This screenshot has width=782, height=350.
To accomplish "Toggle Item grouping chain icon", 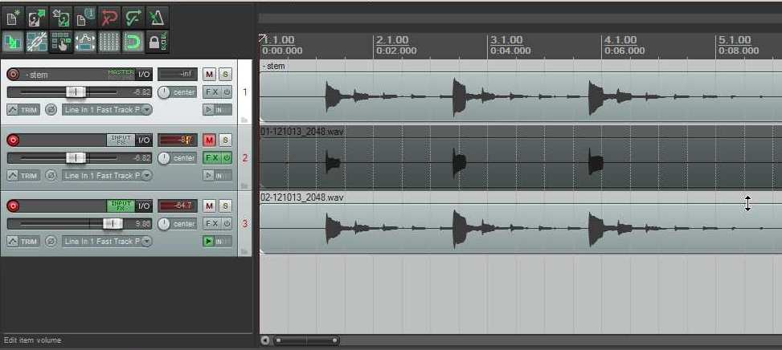I will click(x=36, y=42).
